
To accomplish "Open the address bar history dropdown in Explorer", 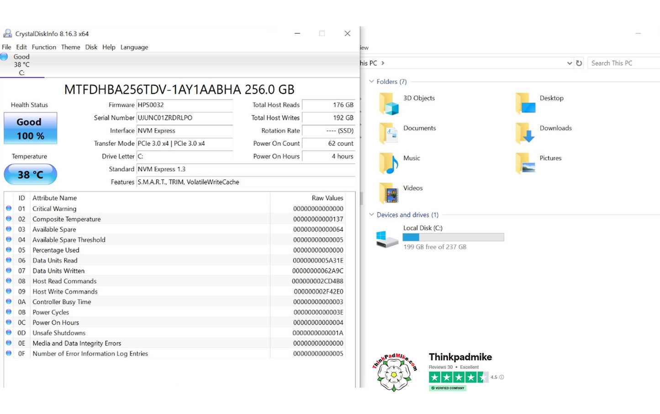I will [x=569, y=63].
